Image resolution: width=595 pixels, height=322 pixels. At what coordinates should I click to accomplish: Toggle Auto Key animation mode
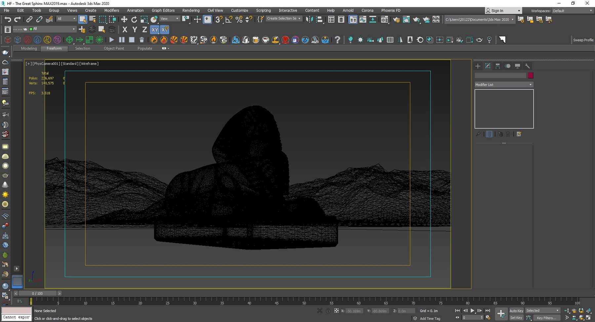pos(516,311)
